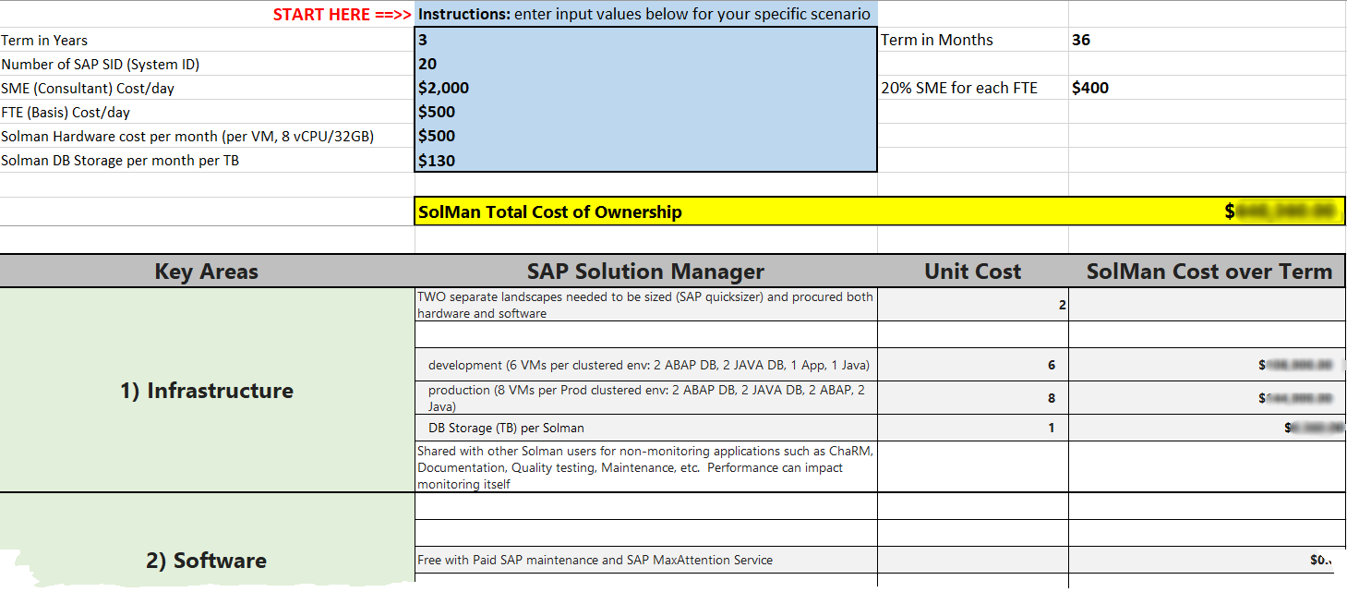
Task: Click the production VMs unit cost 8
Action: [972, 399]
